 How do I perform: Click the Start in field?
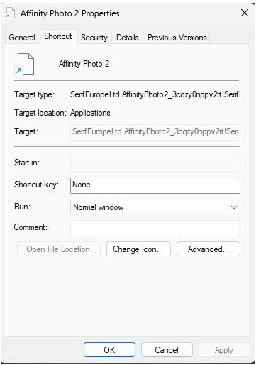point(155,163)
